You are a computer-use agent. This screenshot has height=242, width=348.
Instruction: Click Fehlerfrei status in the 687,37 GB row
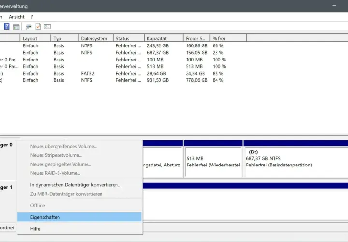click(x=128, y=53)
